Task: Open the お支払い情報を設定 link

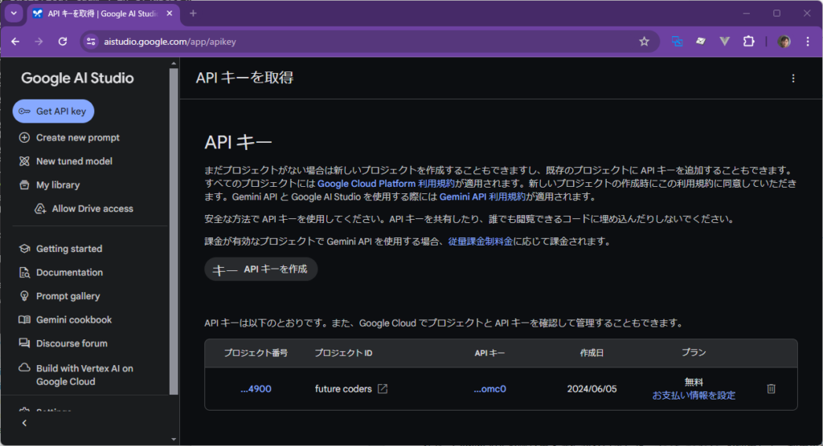Action: (693, 395)
